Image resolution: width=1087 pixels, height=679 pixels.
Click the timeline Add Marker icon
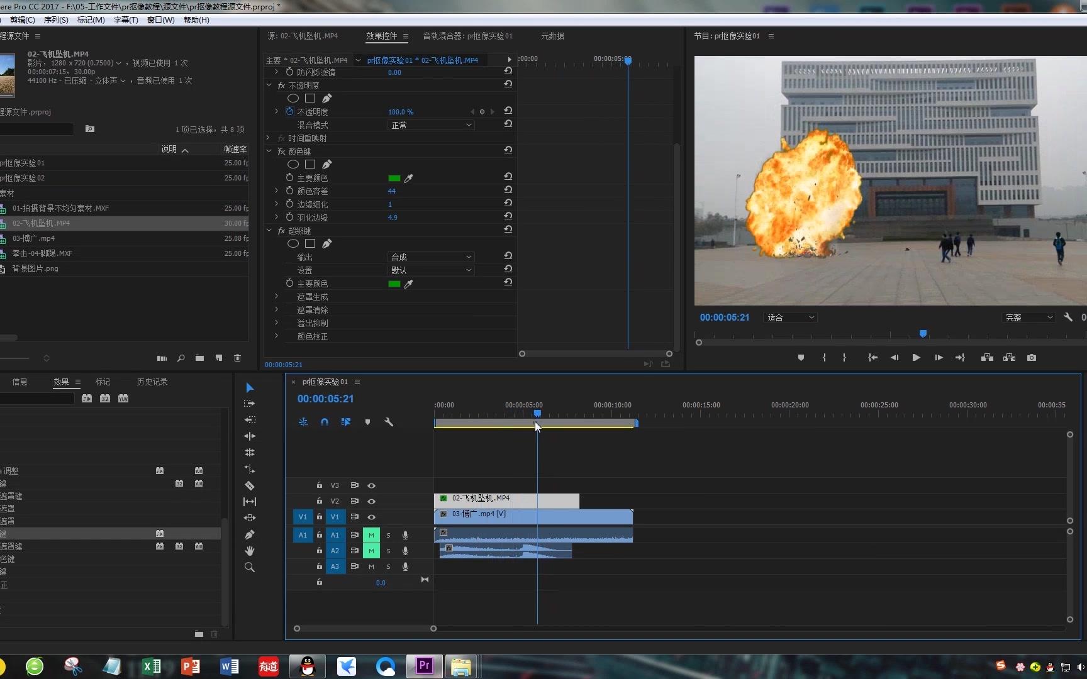tap(367, 422)
